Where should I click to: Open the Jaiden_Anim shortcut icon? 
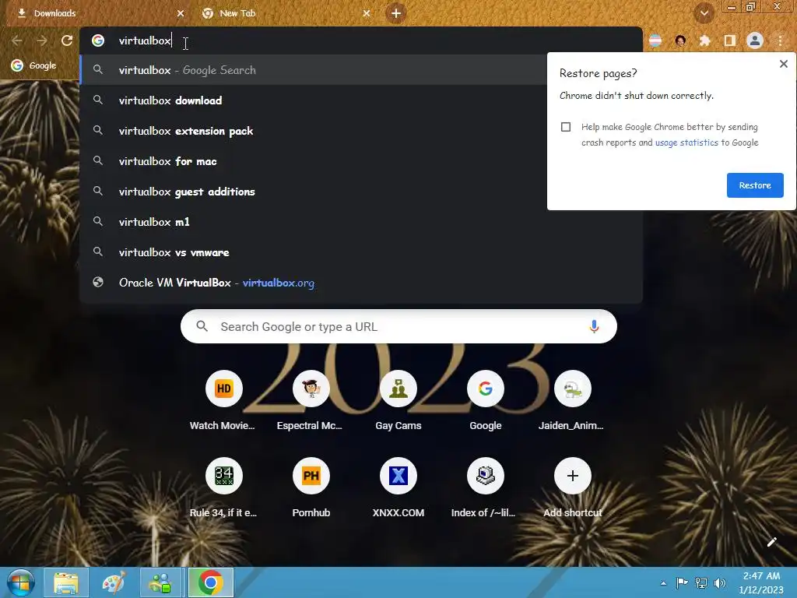pos(572,389)
